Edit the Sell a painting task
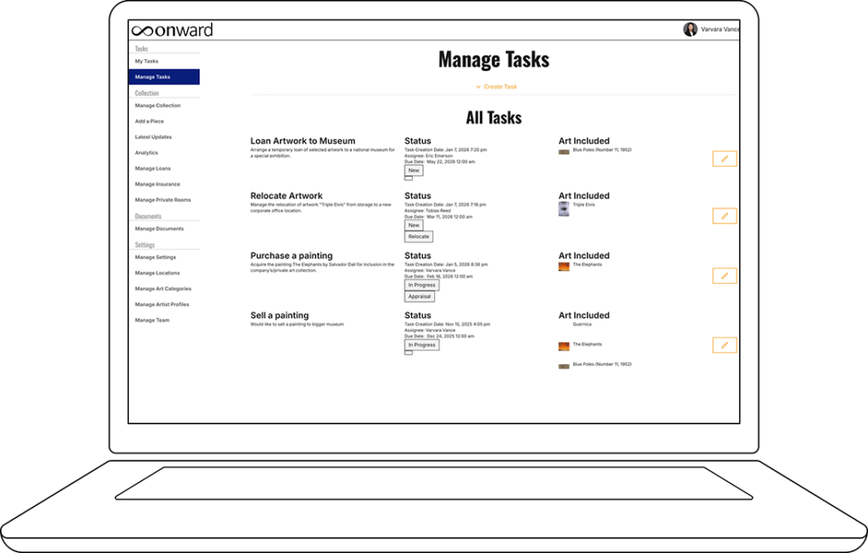 (724, 345)
